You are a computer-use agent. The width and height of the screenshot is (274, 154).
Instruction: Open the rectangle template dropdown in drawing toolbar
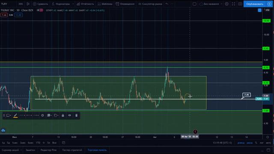[9, 115]
